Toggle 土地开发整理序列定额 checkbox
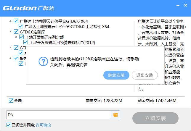Screen dimensions: 191x131 point(21,37)
